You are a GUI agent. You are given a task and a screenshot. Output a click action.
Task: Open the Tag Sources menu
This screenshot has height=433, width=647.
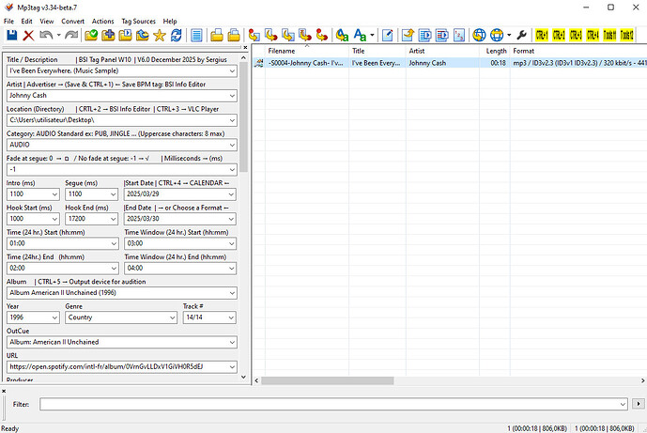(x=138, y=21)
